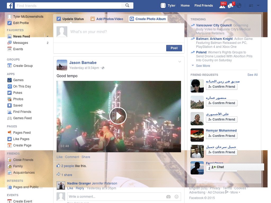
Task: Open Photos app icon
Action: coord(10,99)
